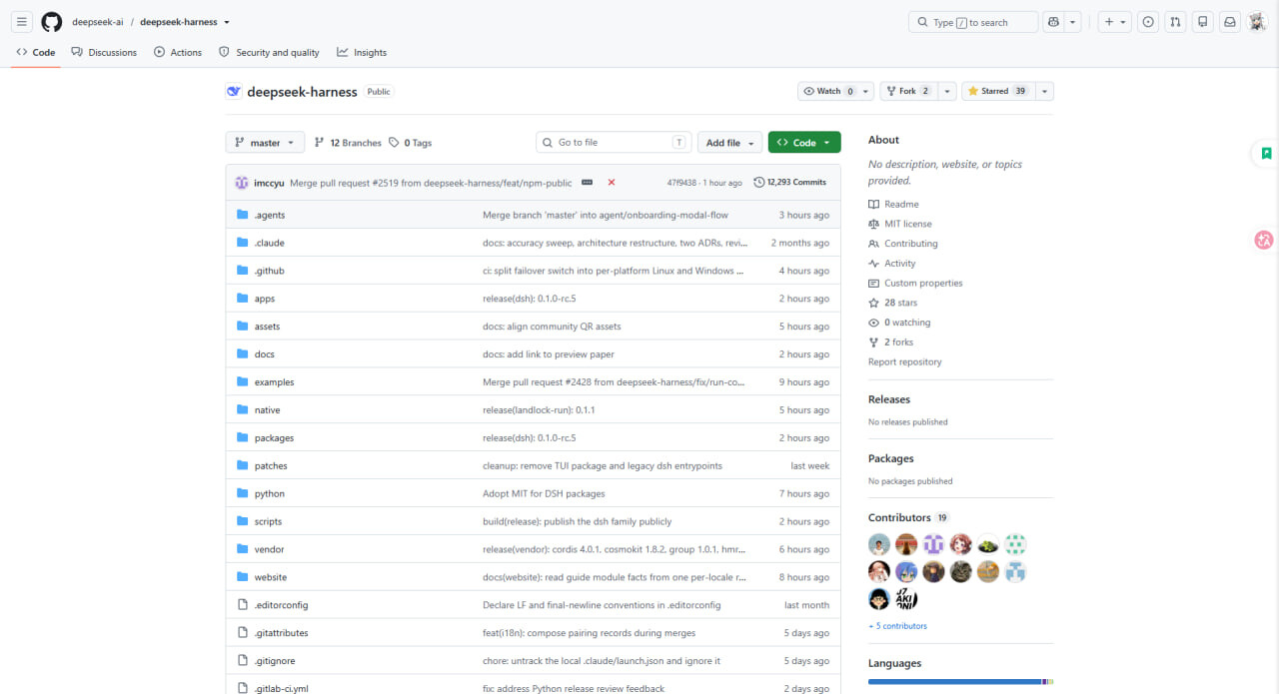Viewport: 1279px width, 694px height.
Task: Expand the Starred lists dropdown arrow
Action: (x=1044, y=91)
